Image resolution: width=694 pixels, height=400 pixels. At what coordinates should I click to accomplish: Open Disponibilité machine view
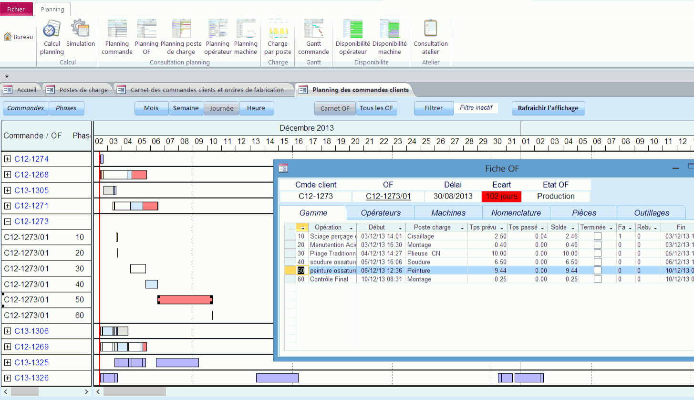[390, 36]
